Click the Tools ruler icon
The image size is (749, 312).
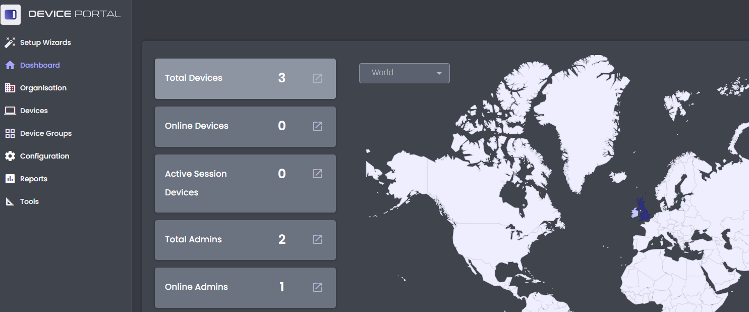pyautogui.click(x=10, y=201)
